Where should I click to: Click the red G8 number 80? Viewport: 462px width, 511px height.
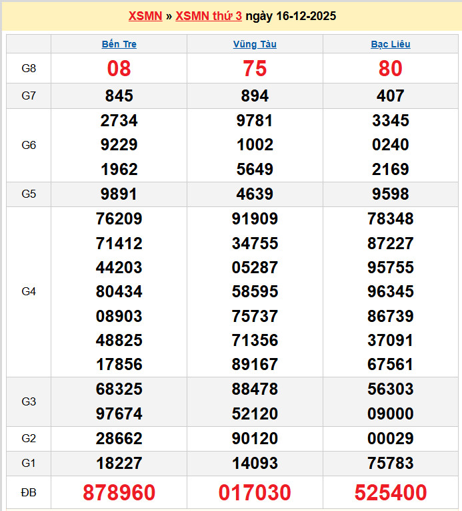391,68
